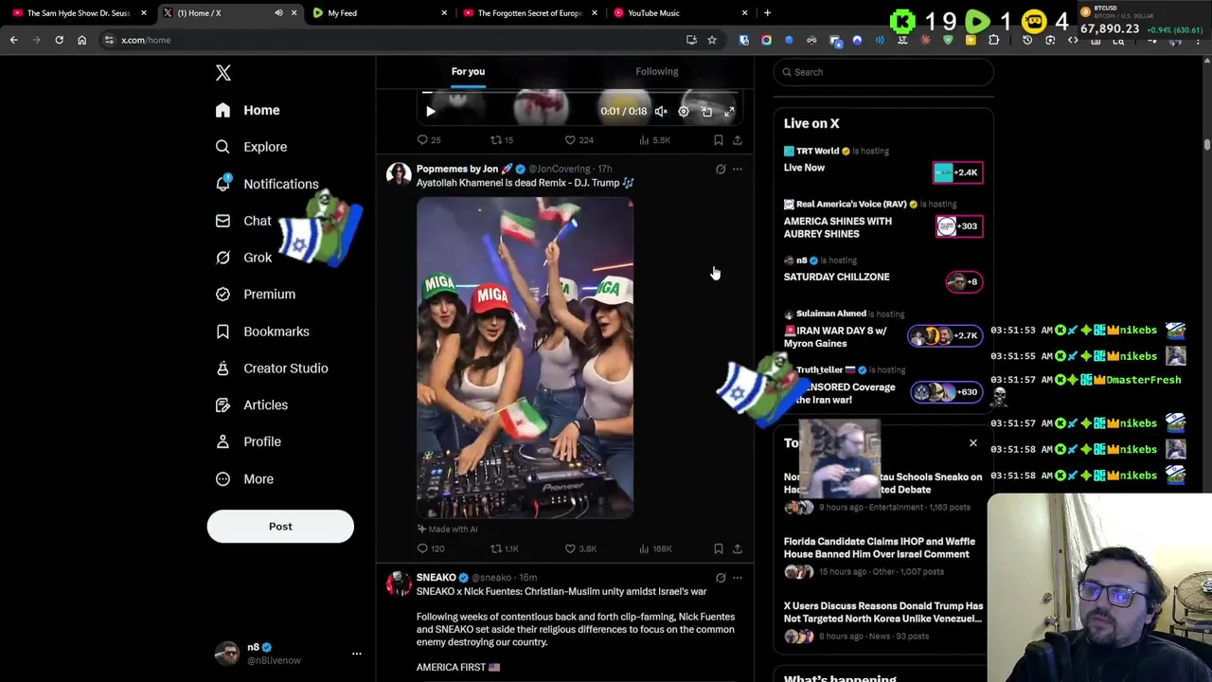1212x682 pixels.
Task: Open the browser extensions puzzle icon
Action: coord(993,40)
